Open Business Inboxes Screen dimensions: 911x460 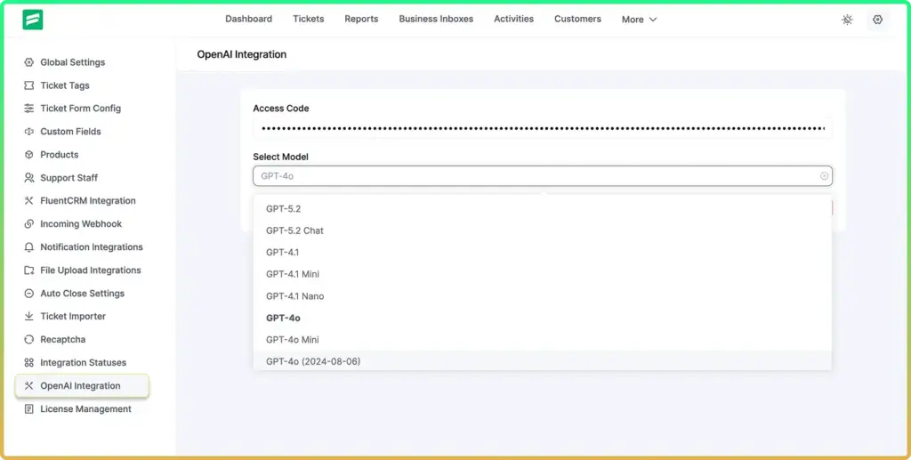(436, 20)
